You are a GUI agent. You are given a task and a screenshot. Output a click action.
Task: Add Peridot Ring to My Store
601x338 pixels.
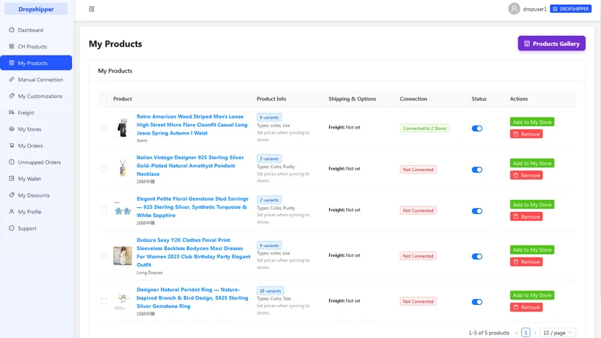pos(532,295)
